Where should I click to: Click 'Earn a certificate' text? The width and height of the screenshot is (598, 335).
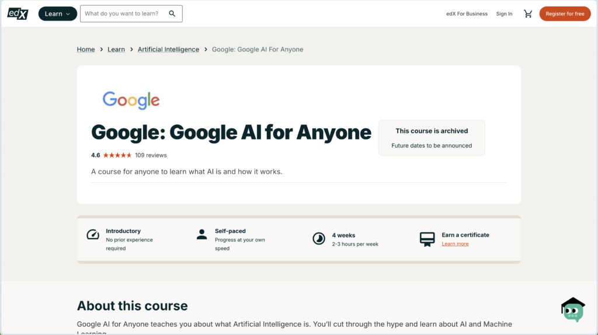pos(465,235)
